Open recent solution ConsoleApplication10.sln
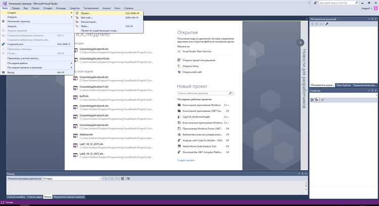Viewport: 379px width, 206px height. [x=94, y=58]
